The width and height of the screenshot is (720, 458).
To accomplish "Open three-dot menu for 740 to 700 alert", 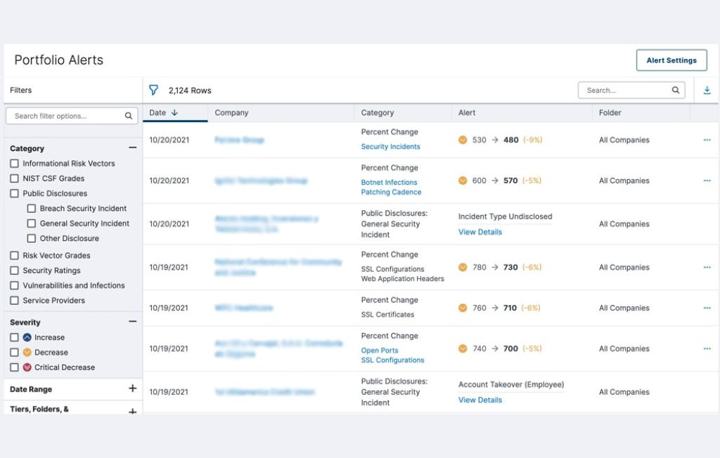I will (x=707, y=348).
